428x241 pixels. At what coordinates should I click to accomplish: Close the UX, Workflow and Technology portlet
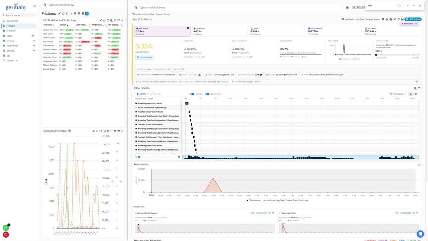click(122, 20)
